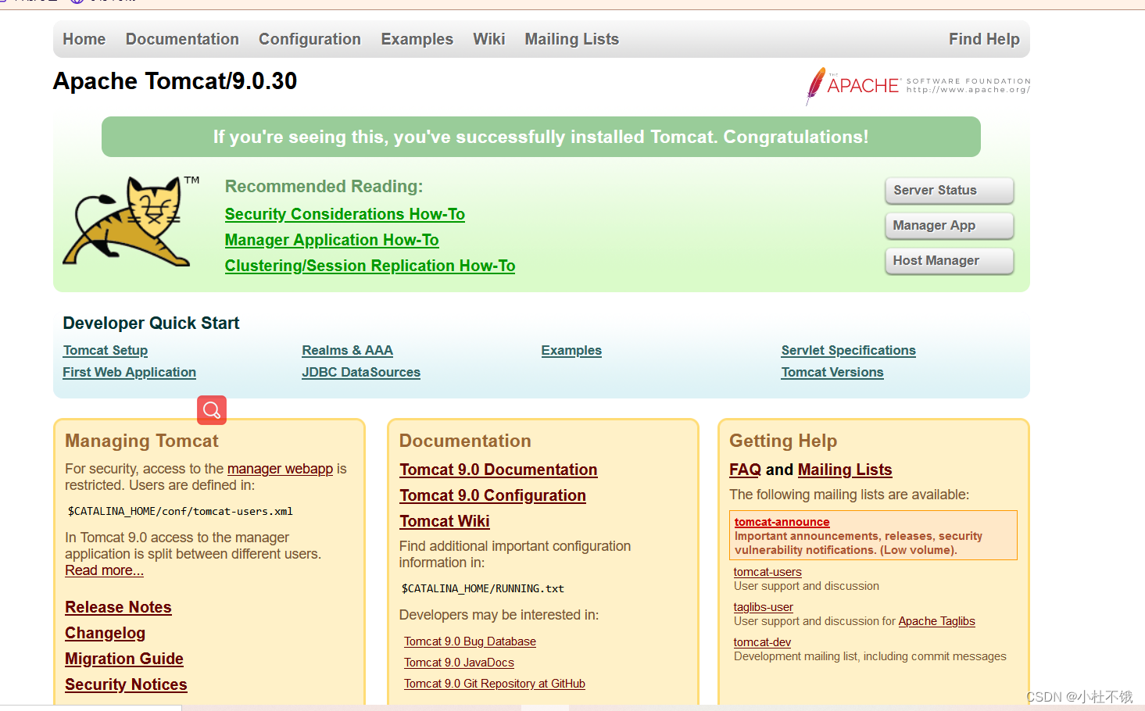
Task: Open the Migration Guide link
Action: 124,659
